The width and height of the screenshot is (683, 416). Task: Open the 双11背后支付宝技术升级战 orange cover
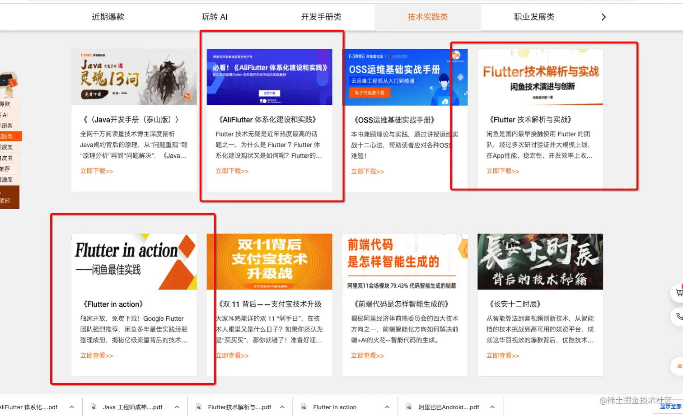[x=269, y=262]
